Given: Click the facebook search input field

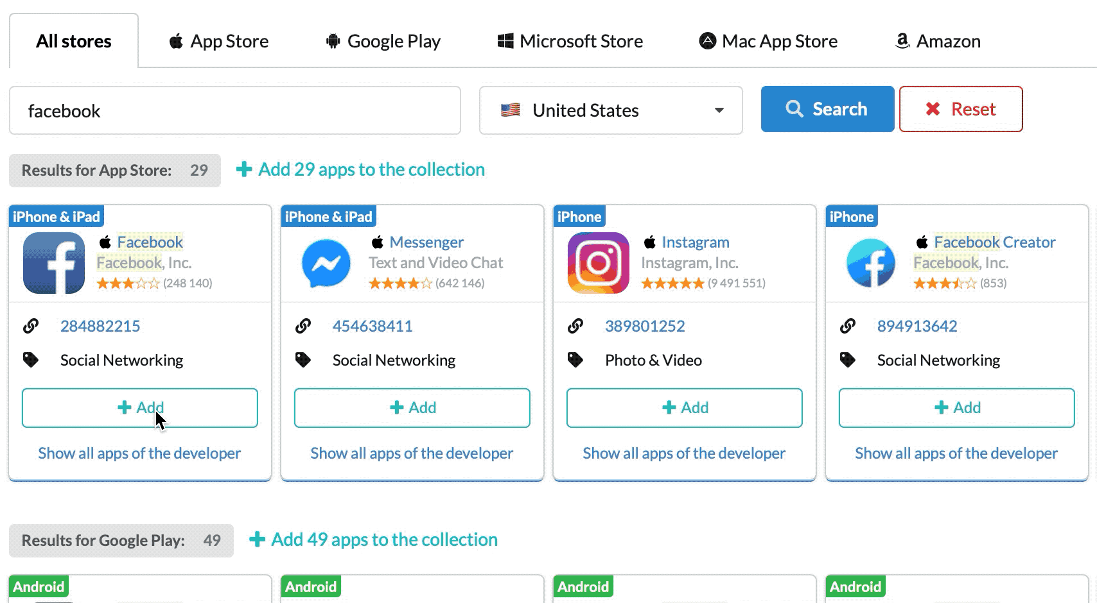Looking at the screenshot, I should (x=235, y=110).
